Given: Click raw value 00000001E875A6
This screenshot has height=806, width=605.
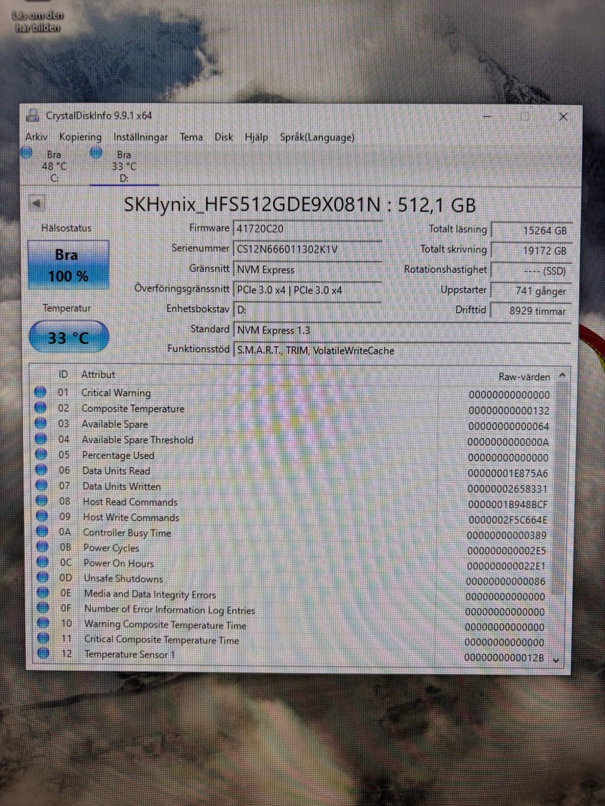Looking at the screenshot, I should tap(508, 474).
